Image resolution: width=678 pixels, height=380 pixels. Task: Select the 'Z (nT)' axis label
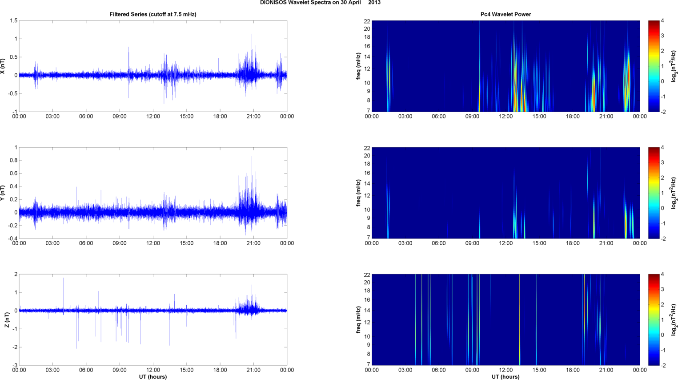7,320
